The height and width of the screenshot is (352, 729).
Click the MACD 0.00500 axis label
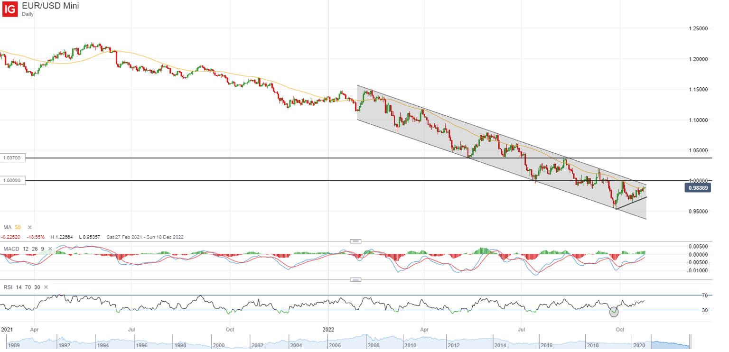click(x=699, y=246)
